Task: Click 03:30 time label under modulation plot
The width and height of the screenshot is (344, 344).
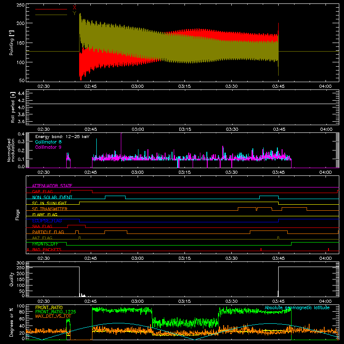Action: [x=232, y=172]
